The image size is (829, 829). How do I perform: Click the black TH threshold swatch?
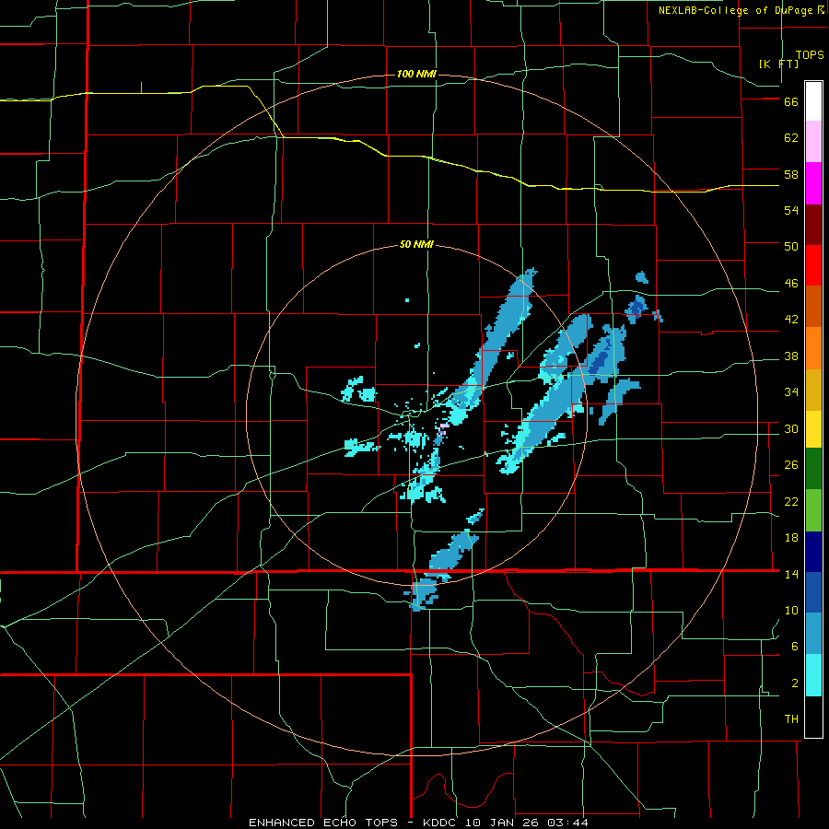(813, 717)
